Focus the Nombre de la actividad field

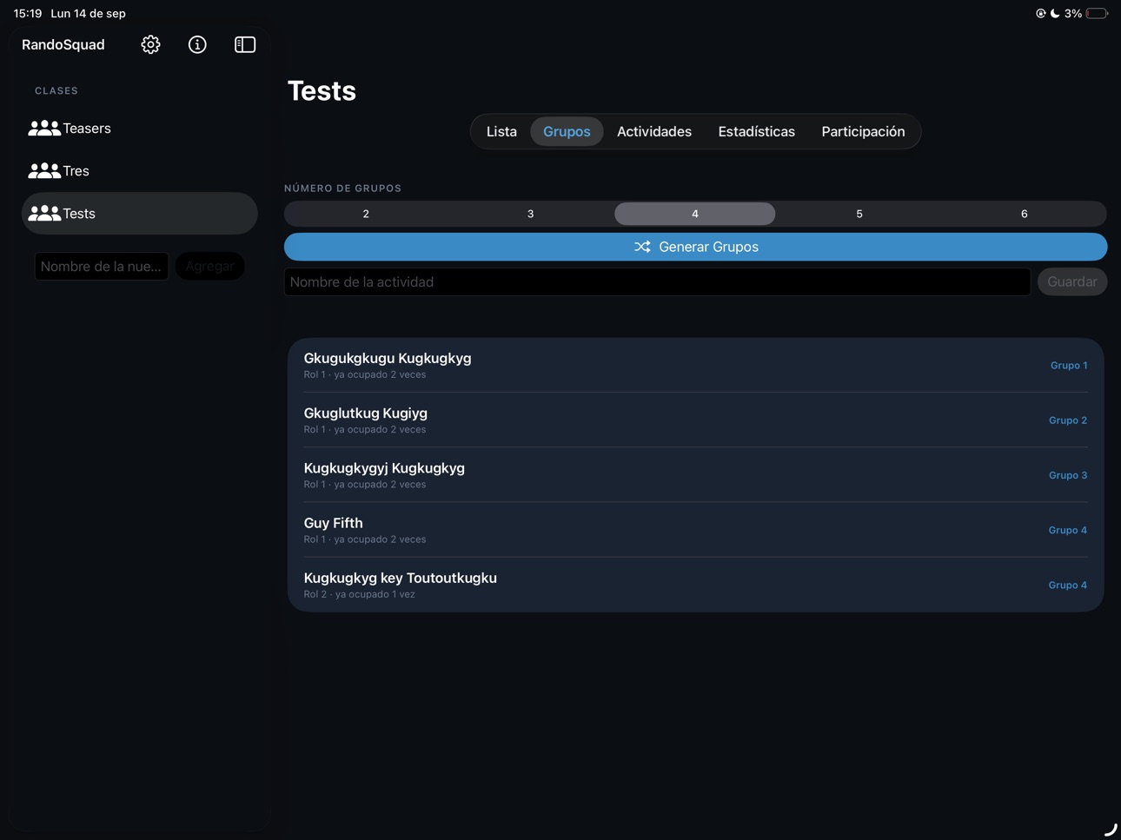pos(657,281)
